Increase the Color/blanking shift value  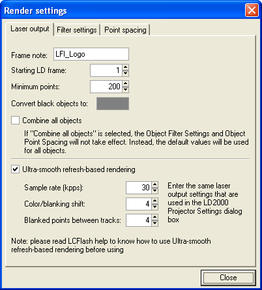[154, 201]
